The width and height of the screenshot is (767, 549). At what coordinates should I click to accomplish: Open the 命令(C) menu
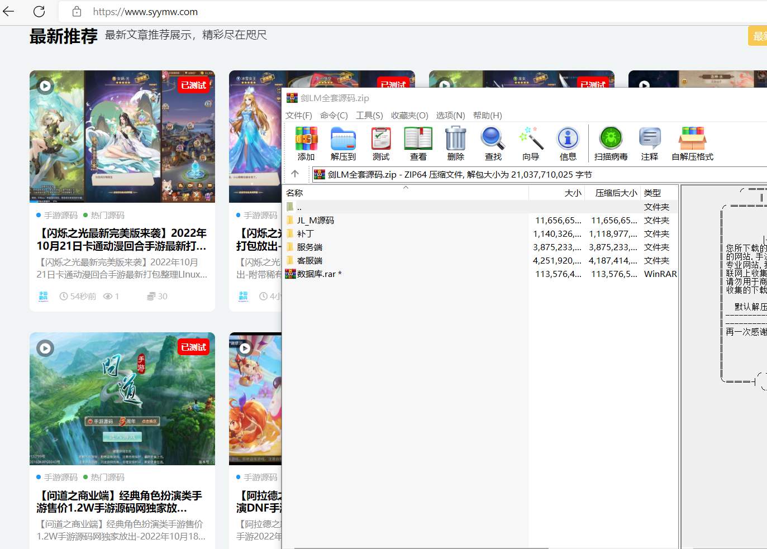[334, 116]
